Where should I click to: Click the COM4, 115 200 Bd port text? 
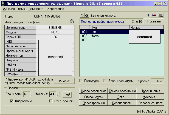tap(47, 16)
